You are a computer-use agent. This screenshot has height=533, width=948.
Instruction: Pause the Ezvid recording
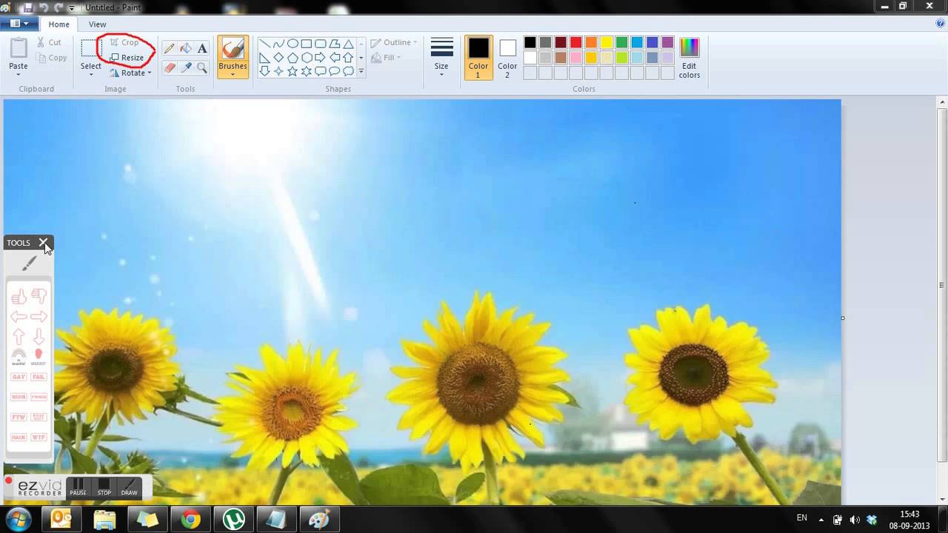[79, 487]
